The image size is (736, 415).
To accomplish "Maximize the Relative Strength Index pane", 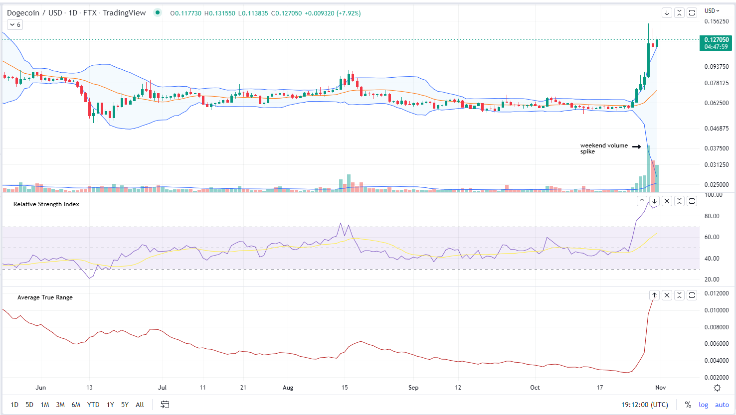I will pos(692,201).
